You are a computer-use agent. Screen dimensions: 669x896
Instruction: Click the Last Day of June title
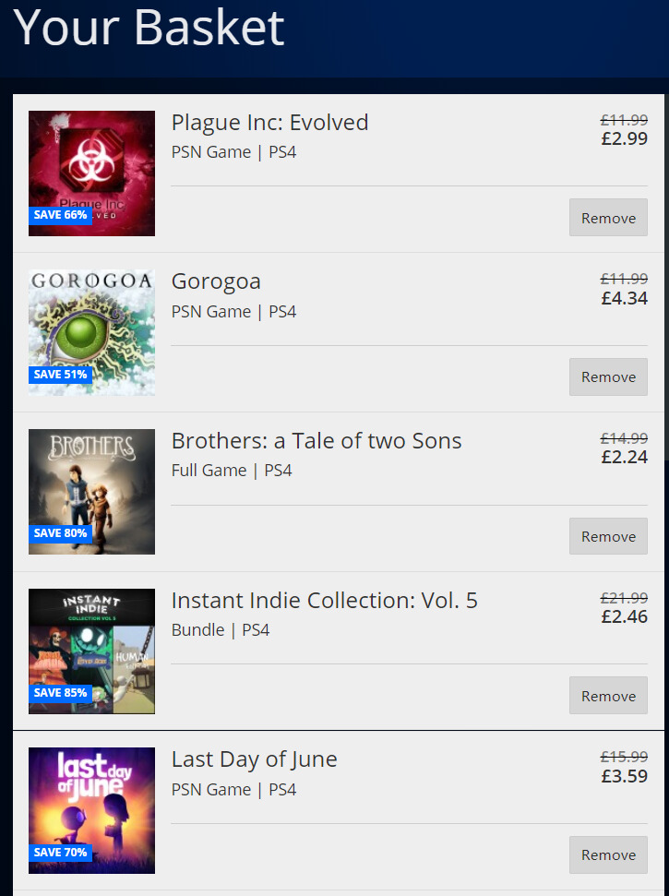tap(254, 759)
